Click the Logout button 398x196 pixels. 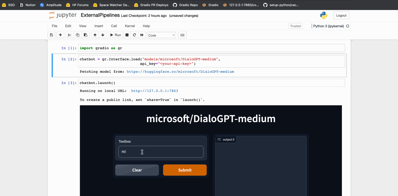(x=341, y=15)
